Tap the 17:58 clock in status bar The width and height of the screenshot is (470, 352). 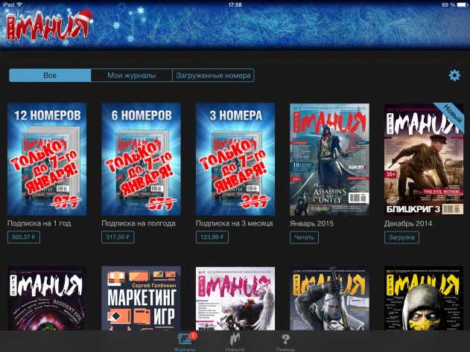tap(235, 4)
